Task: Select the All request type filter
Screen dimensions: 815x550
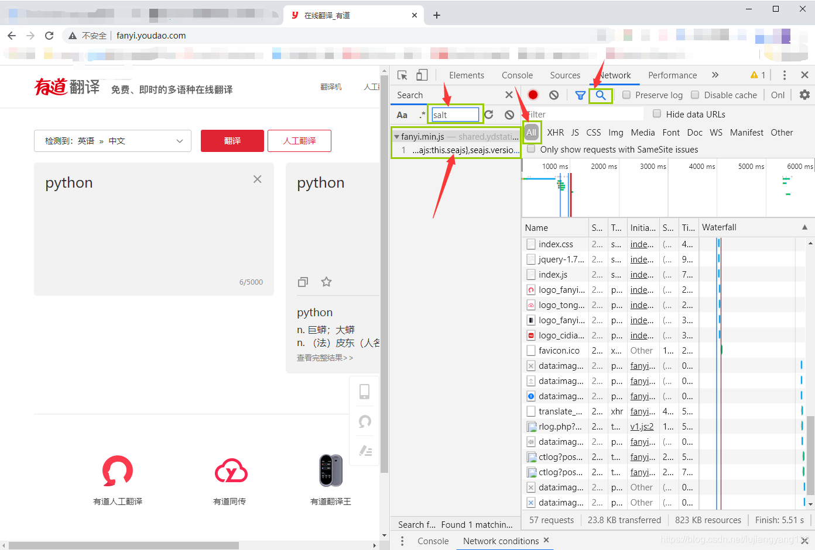Action: coord(531,133)
